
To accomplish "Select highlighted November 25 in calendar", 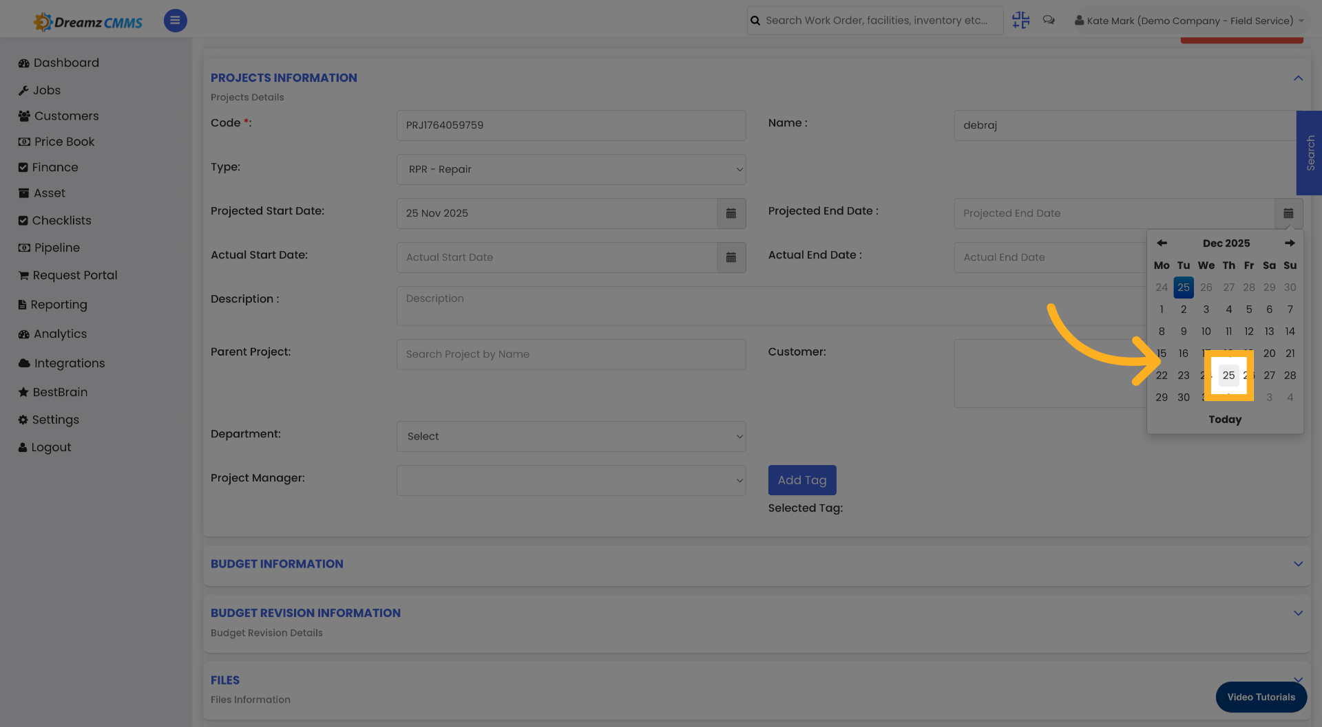I will coord(1183,287).
